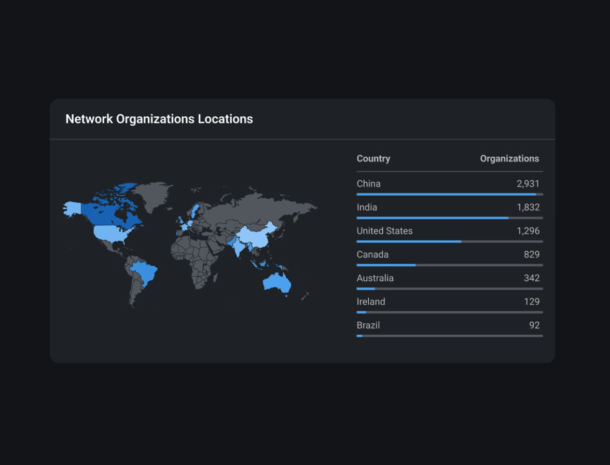
Task: Click Australia on the world map
Action: click(275, 283)
